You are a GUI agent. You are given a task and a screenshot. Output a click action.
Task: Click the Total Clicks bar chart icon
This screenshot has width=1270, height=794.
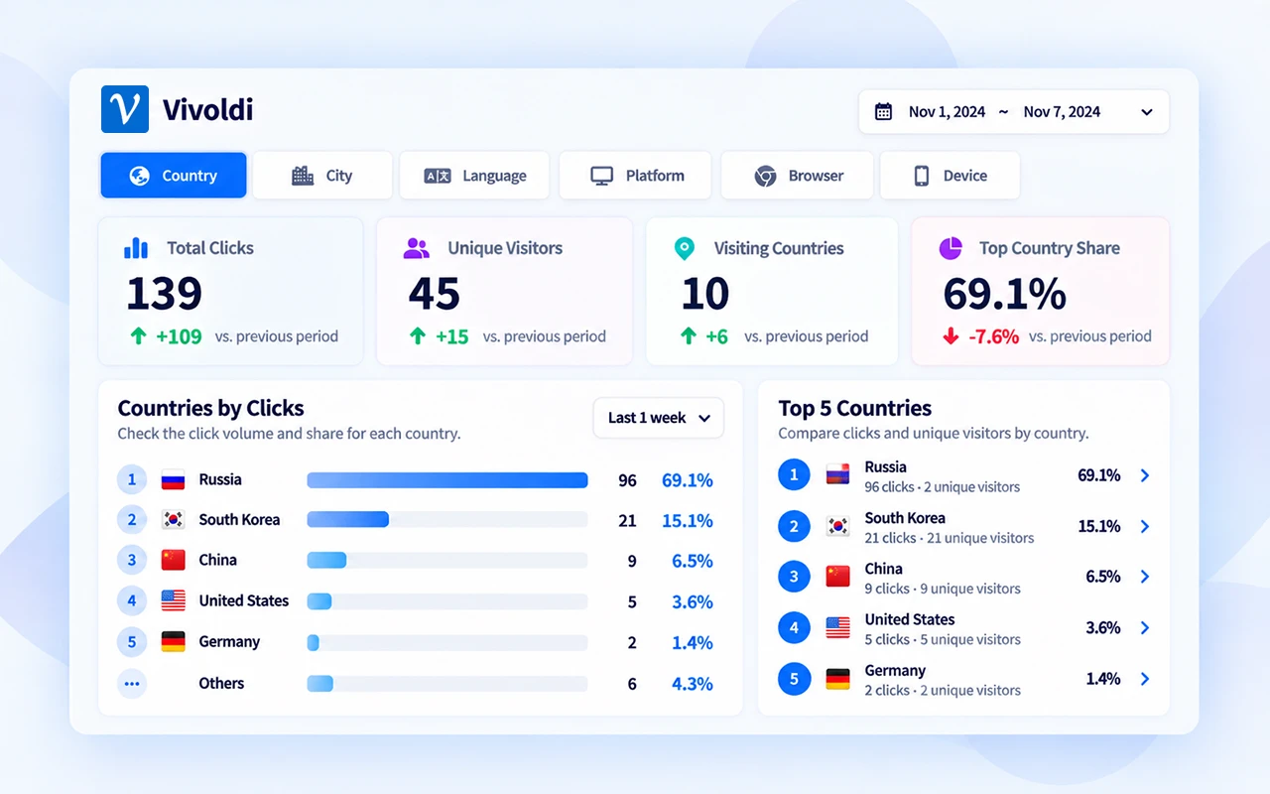[x=136, y=248]
